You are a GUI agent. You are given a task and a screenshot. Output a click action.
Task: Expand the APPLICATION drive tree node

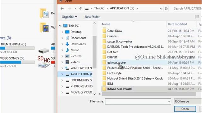pos(62,74)
